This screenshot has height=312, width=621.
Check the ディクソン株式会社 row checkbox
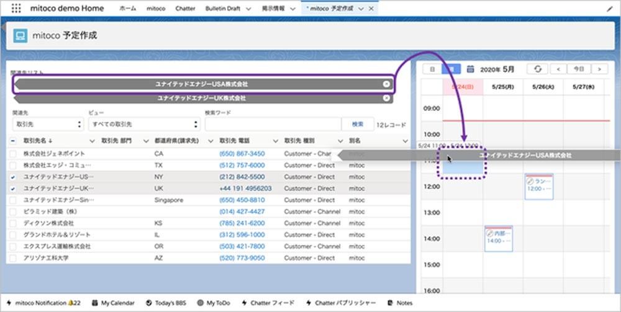point(13,223)
